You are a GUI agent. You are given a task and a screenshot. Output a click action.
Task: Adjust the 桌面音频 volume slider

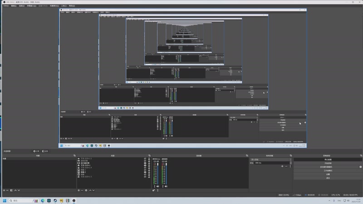click(166, 174)
